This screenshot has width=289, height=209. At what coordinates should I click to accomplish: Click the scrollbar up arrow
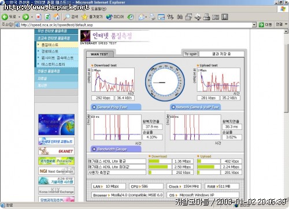pos(286,31)
